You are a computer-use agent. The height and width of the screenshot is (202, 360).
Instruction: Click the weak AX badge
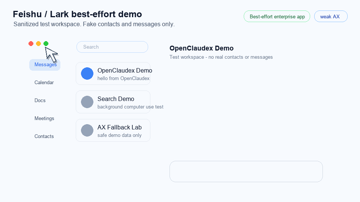pyautogui.click(x=331, y=16)
